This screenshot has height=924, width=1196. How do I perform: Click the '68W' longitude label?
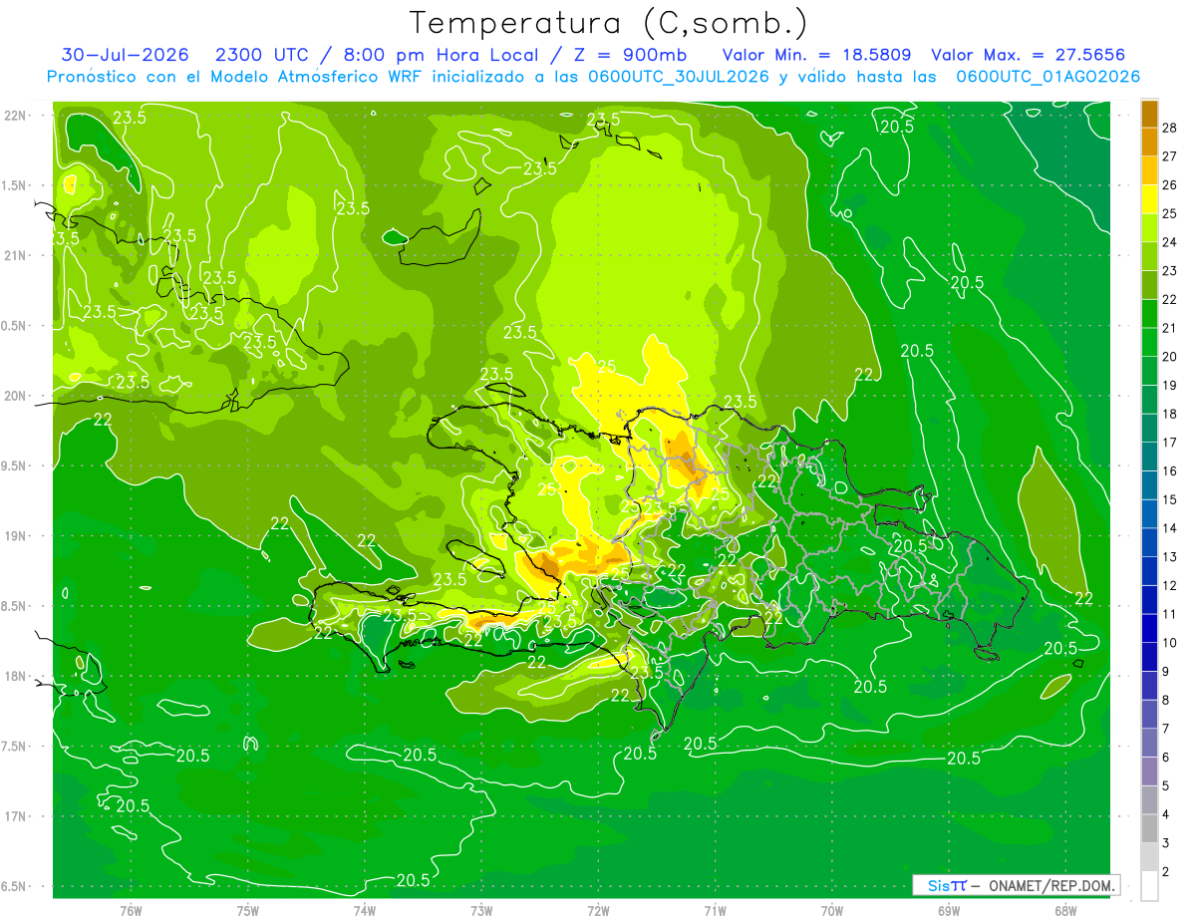(x=1065, y=910)
